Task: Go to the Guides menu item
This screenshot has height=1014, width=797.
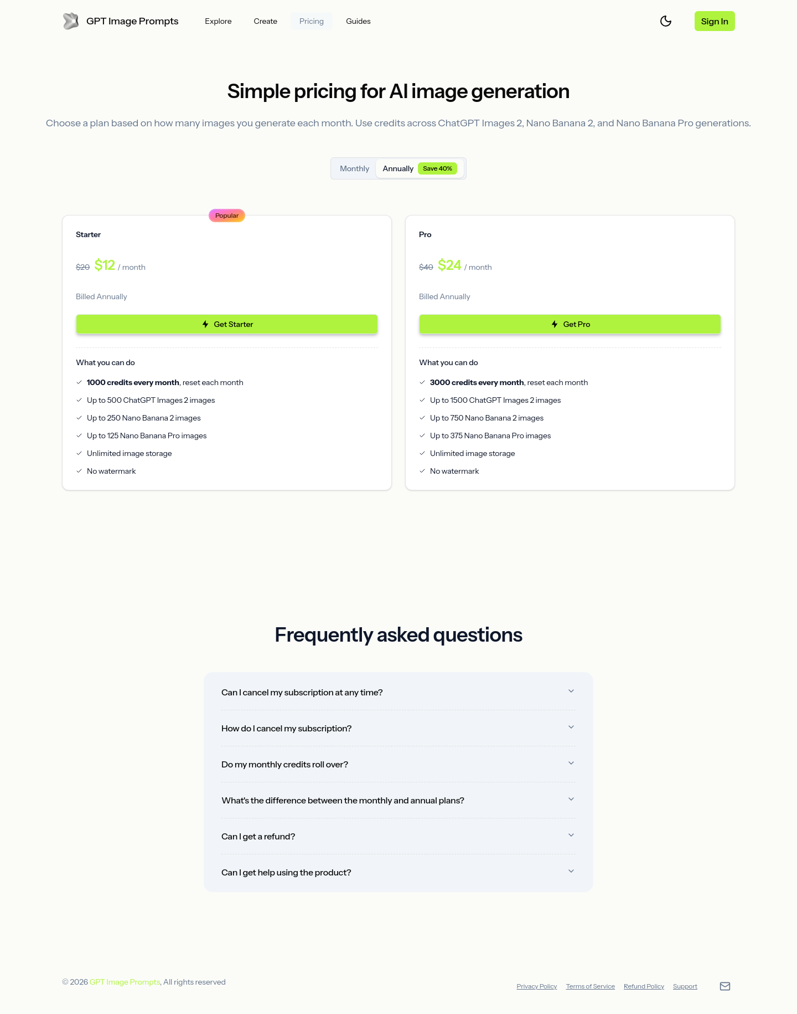Action: 358,21
